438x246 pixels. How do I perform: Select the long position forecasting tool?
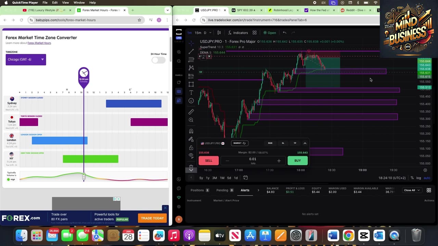tap(191, 76)
